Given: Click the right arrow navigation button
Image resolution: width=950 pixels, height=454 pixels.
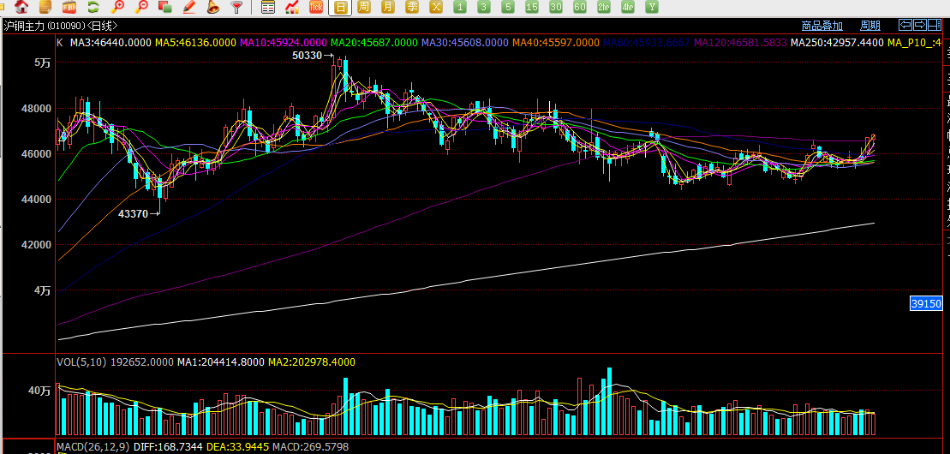Looking at the screenshot, I should (x=920, y=25).
